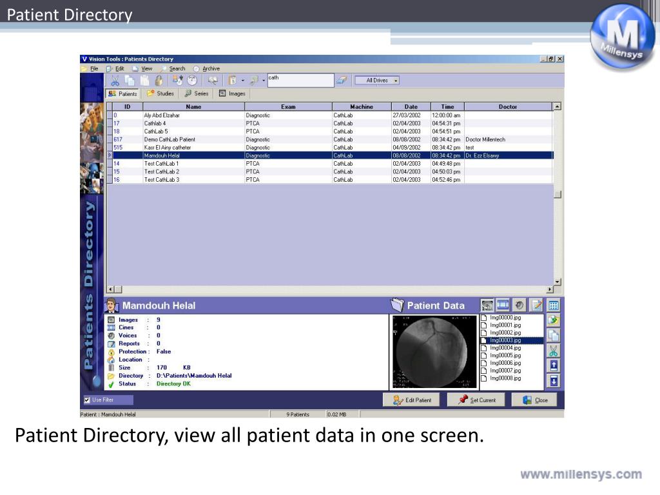The image size is (660, 495).
Task: Click the table's vertical scrollbar up arrow
Action: coord(558,106)
